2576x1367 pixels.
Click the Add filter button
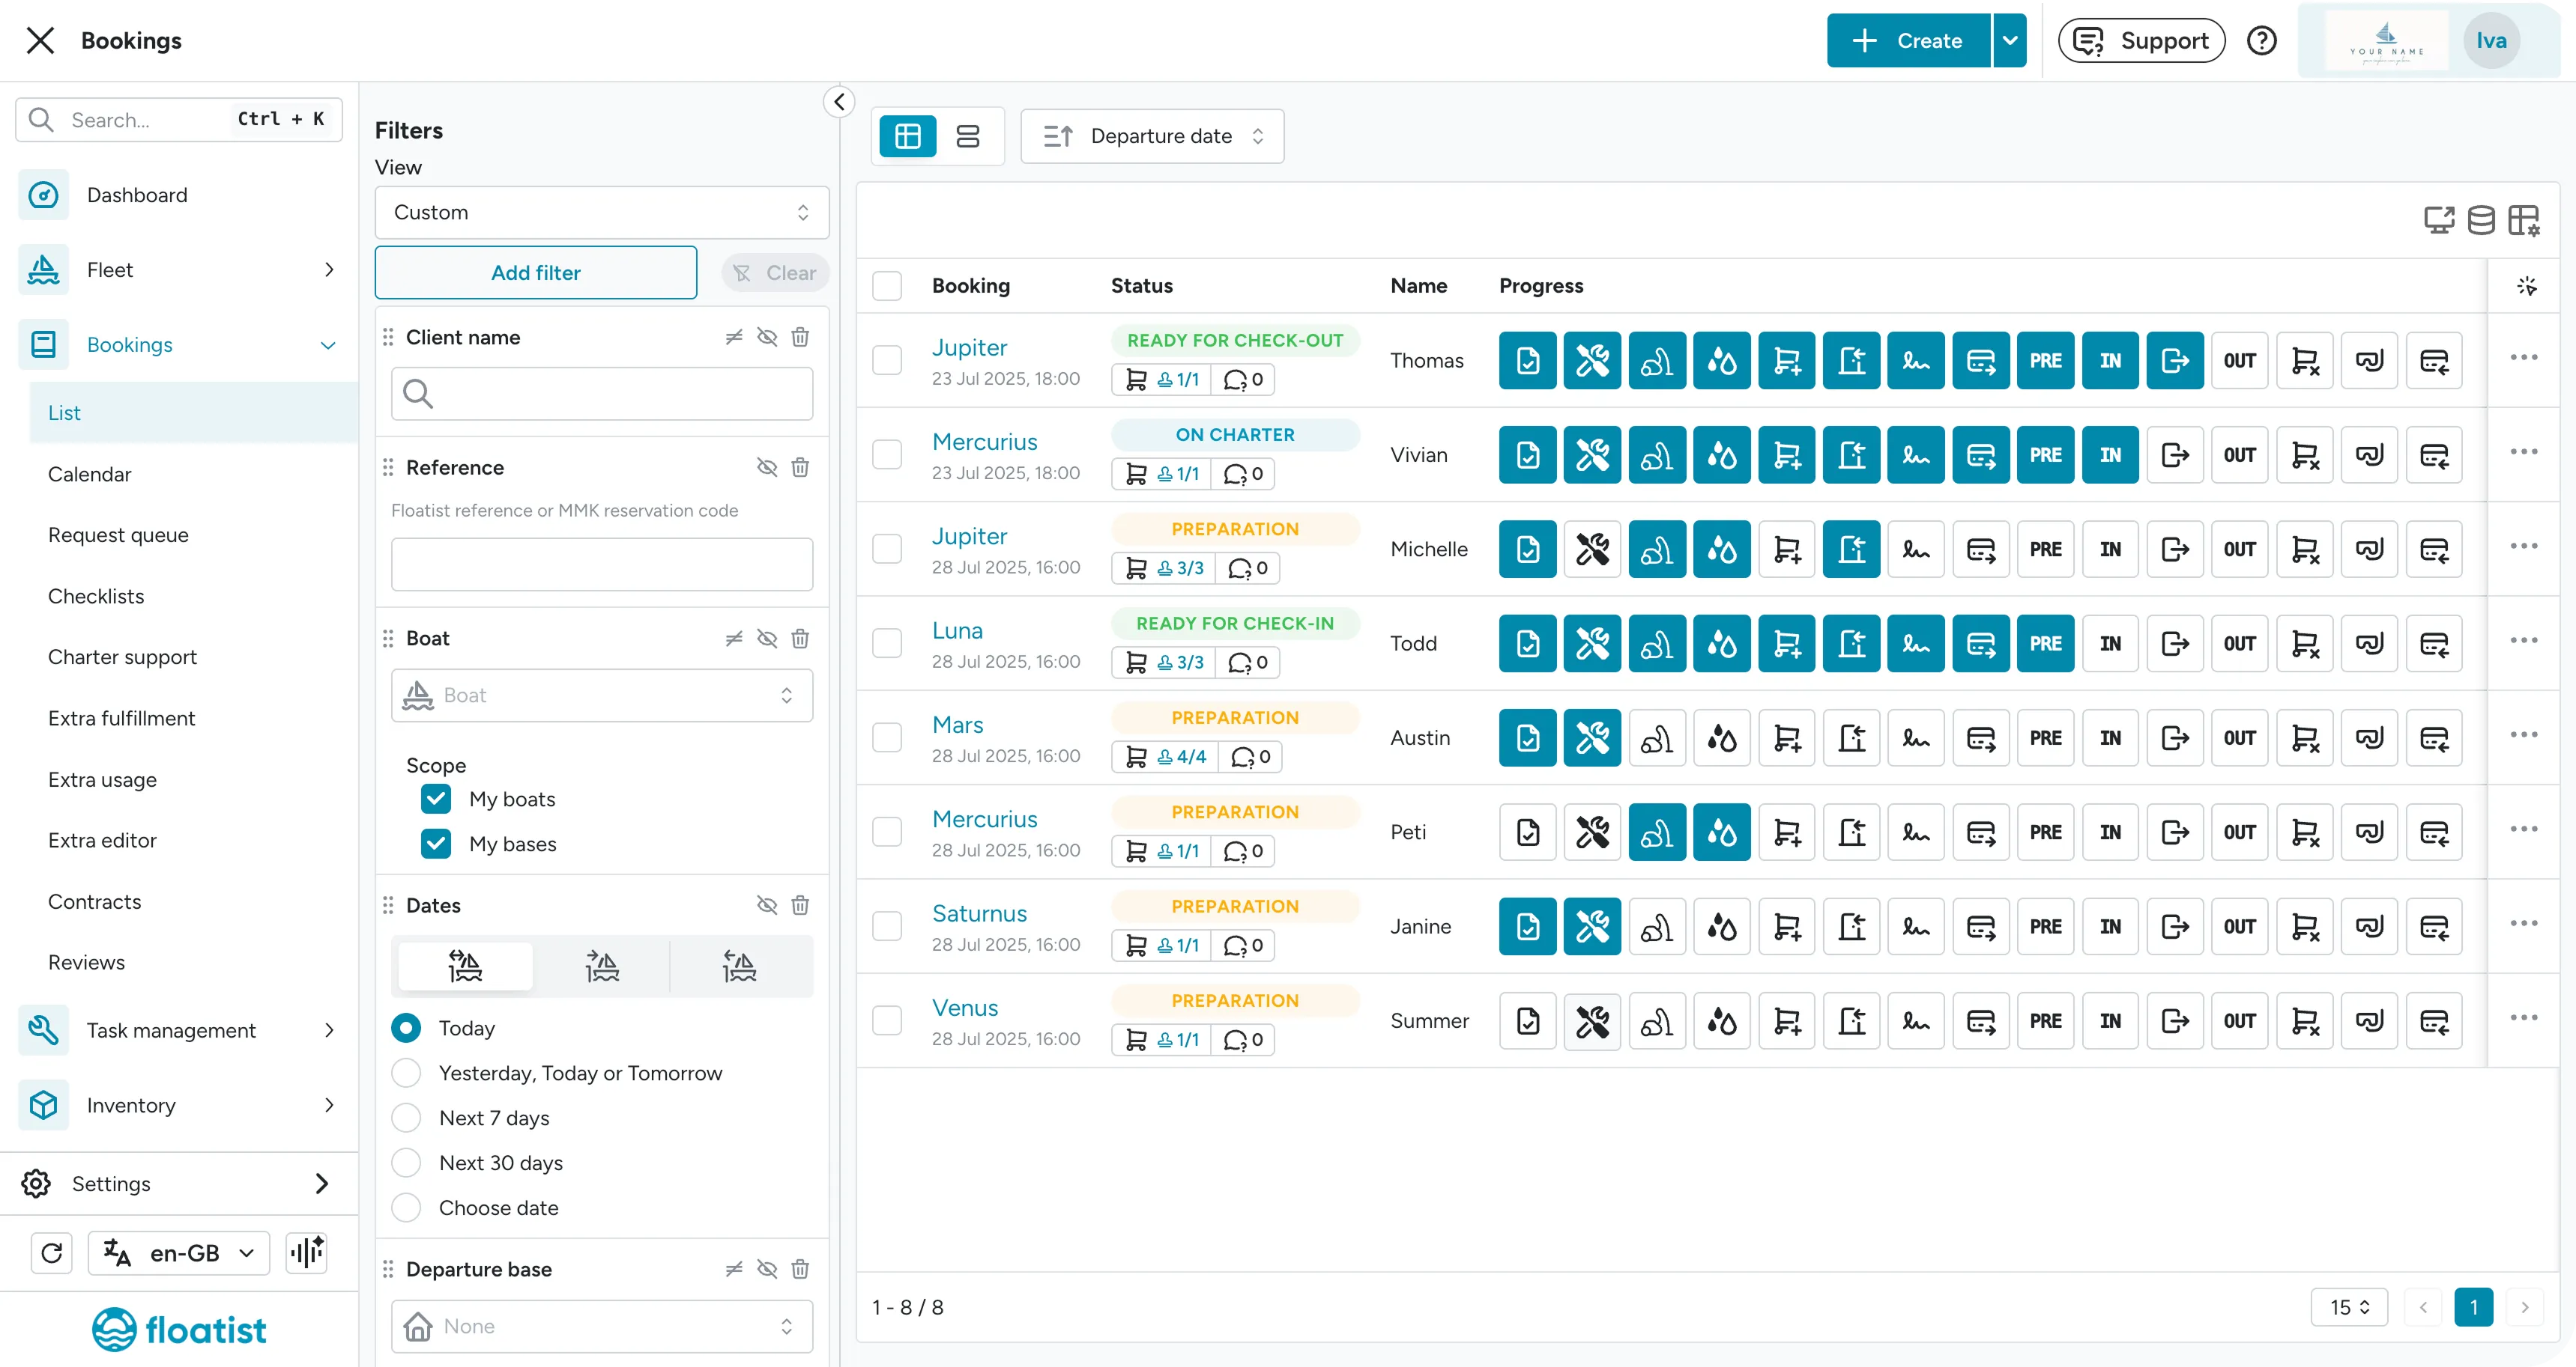[x=535, y=272]
